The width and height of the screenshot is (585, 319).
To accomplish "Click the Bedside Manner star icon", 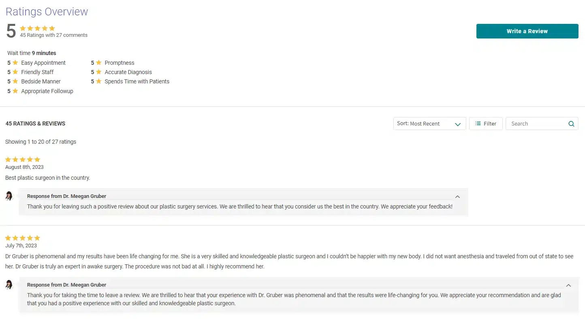I will tap(15, 81).
